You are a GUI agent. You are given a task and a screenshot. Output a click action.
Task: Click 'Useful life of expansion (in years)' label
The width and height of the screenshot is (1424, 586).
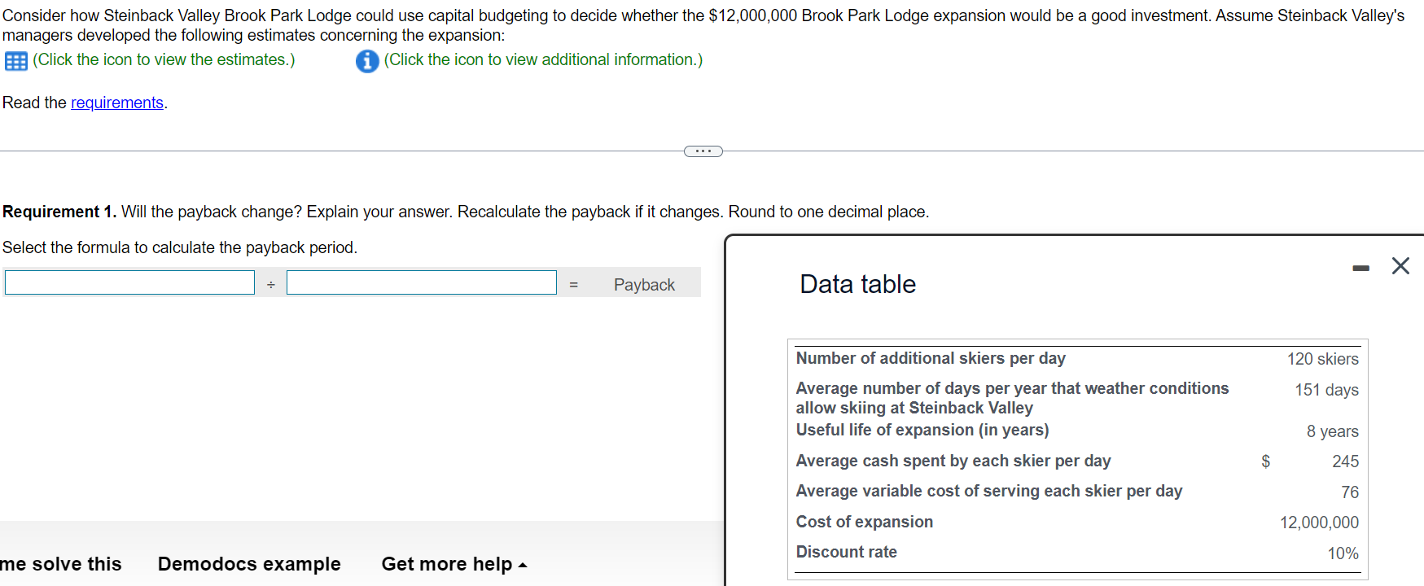[x=922, y=430]
